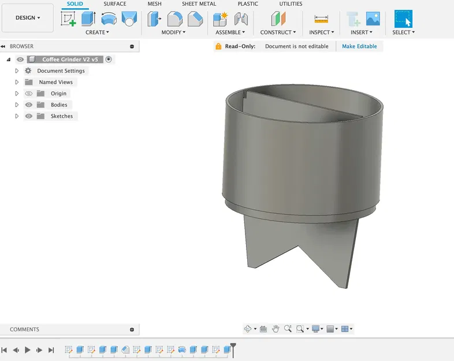The height and width of the screenshot is (361, 454).
Task: Choose the Press Pull tool
Action: pyautogui.click(x=154, y=19)
